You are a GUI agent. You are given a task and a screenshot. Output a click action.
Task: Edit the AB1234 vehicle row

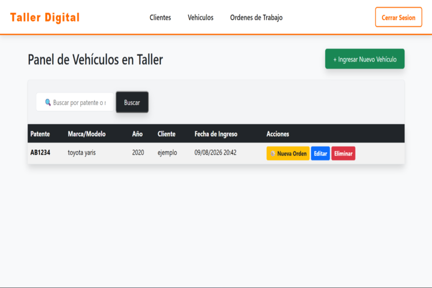(x=321, y=154)
